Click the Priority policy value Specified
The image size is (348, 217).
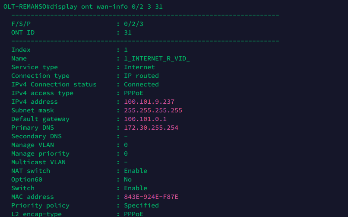pyautogui.click(x=141, y=205)
